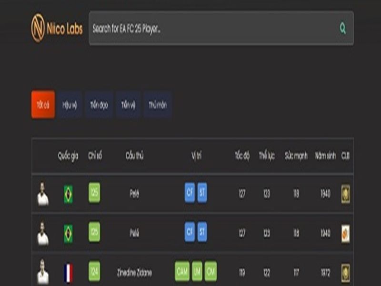The image size is (381, 286).
Task: Click the Chỉ số column header
Action: (x=95, y=156)
